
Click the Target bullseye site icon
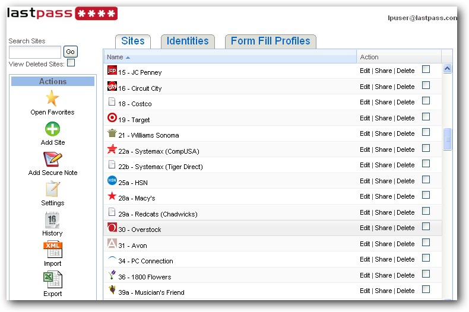(112, 117)
